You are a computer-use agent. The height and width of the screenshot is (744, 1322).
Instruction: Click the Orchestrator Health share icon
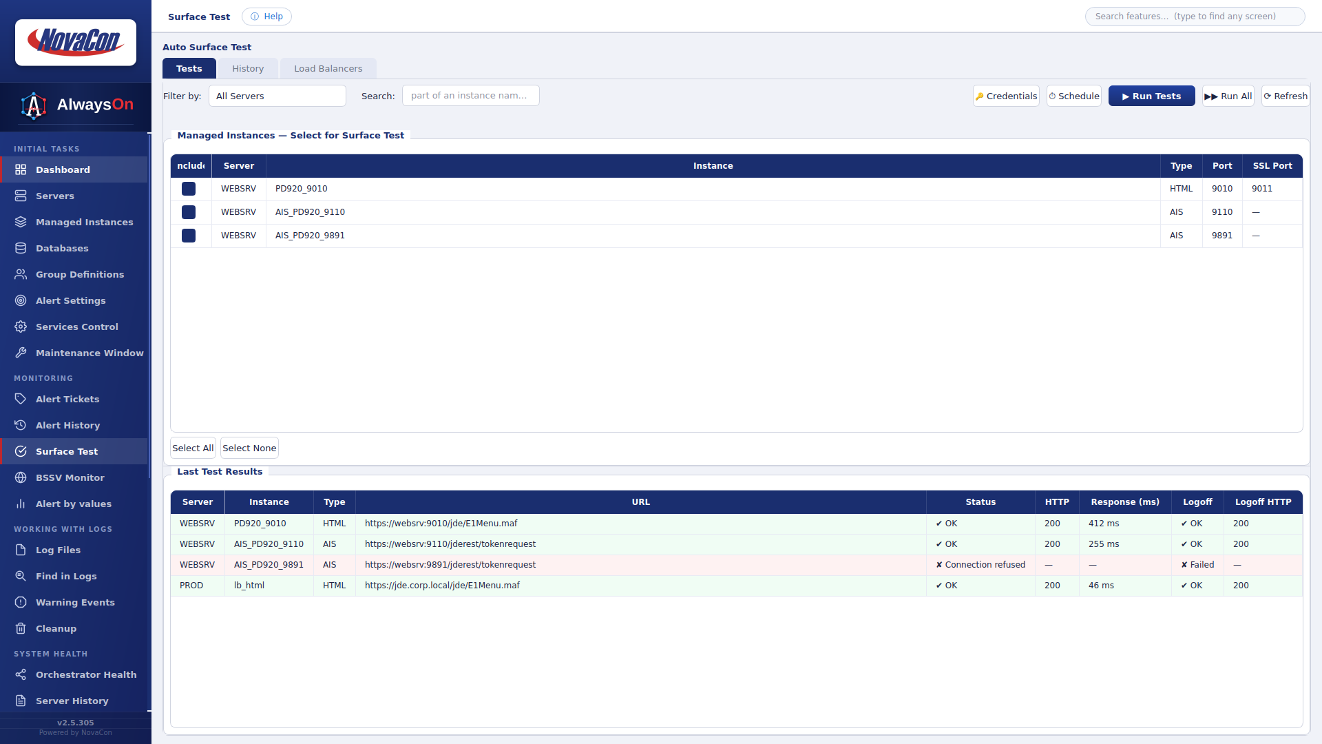point(21,674)
